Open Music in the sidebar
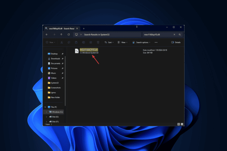 pos(53,73)
